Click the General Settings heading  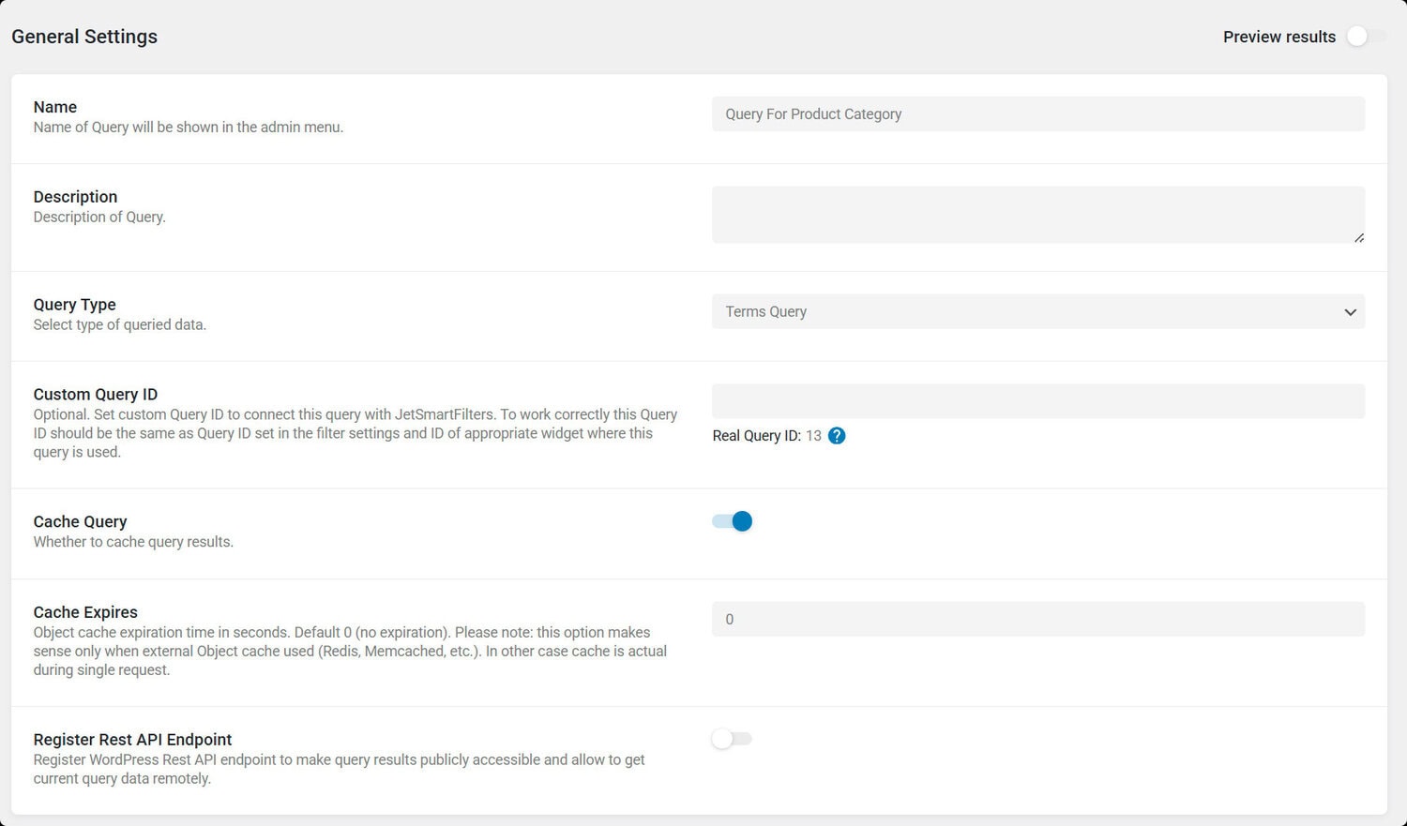[x=84, y=37]
